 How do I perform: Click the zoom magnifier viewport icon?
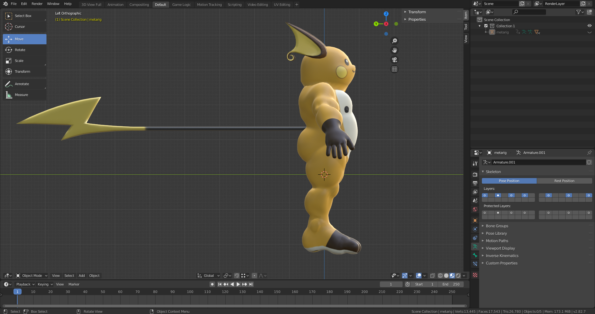pyautogui.click(x=394, y=41)
